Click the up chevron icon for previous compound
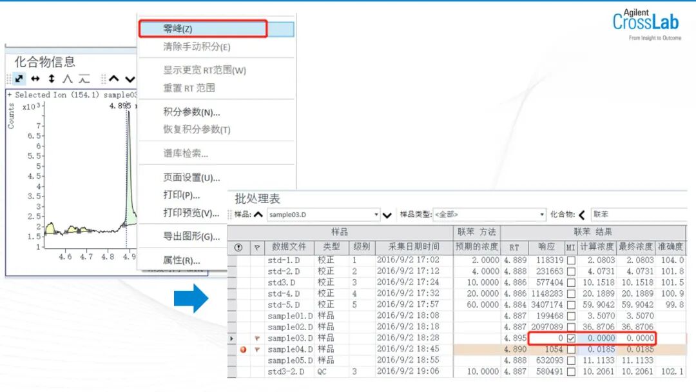 click(113, 79)
